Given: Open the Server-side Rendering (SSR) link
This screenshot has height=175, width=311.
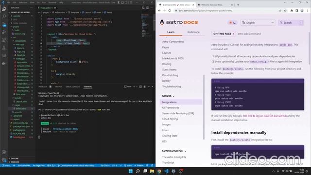Looking at the screenshot, I should [x=178, y=113].
